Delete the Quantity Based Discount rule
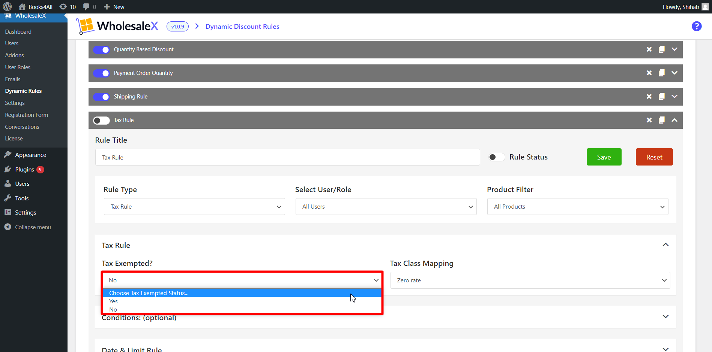 click(649, 49)
